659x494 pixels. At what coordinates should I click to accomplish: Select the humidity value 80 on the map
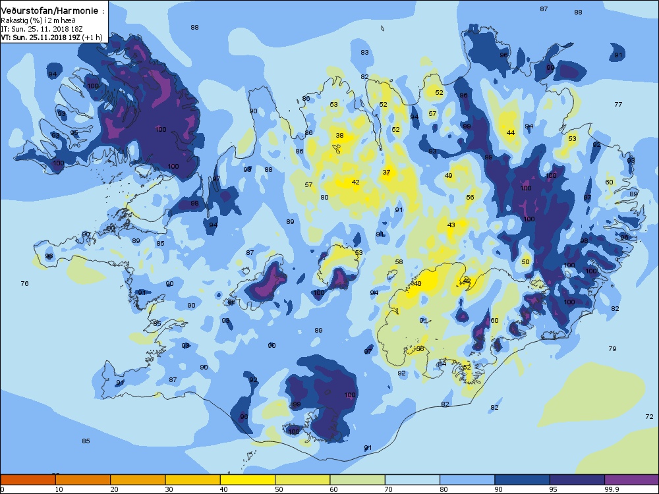(x=324, y=198)
